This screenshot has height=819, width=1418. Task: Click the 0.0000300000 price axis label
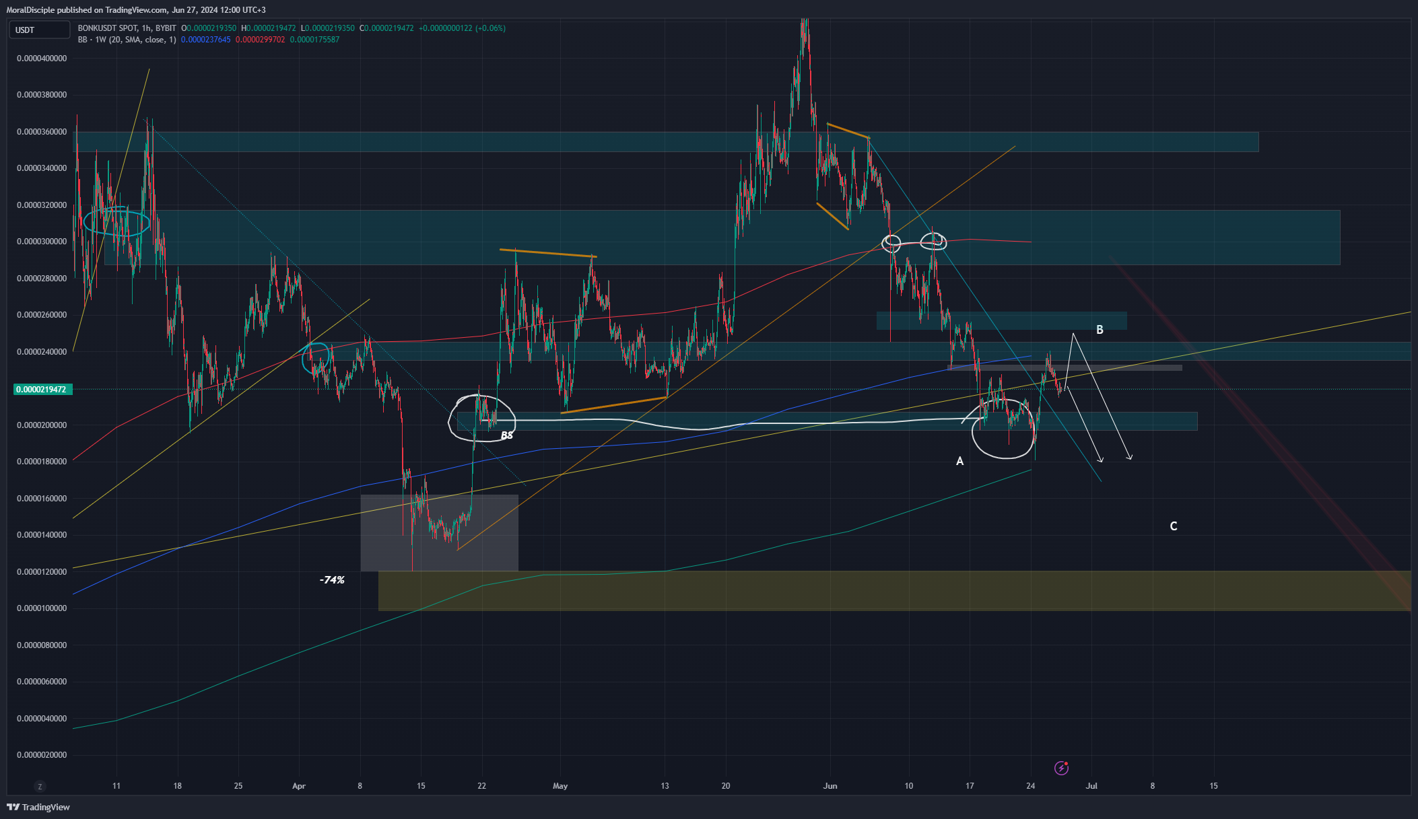[42, 242]
